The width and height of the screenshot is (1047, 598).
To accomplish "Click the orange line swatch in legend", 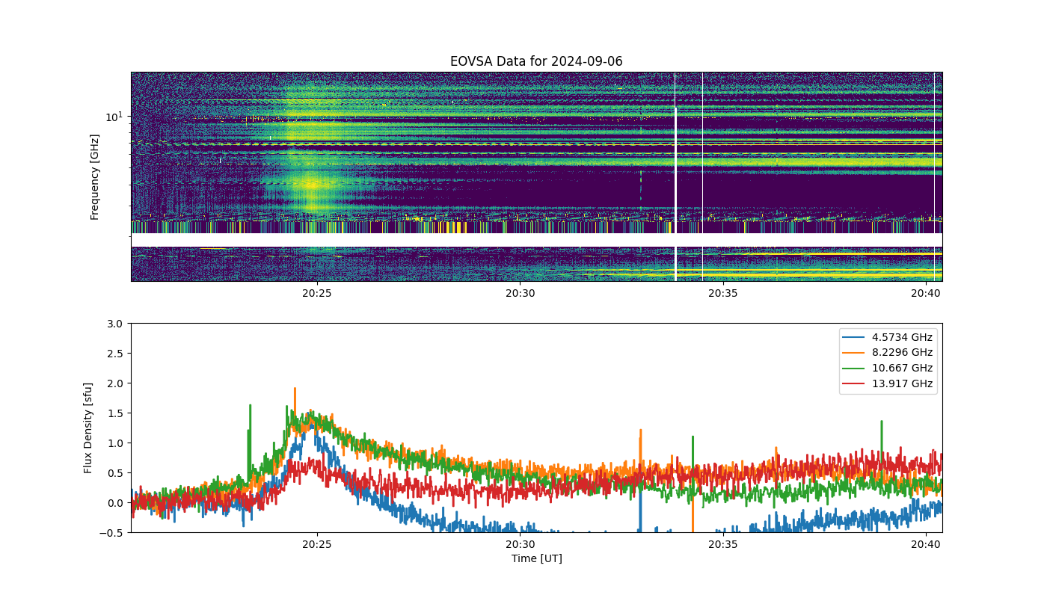I will click(854, 353).
